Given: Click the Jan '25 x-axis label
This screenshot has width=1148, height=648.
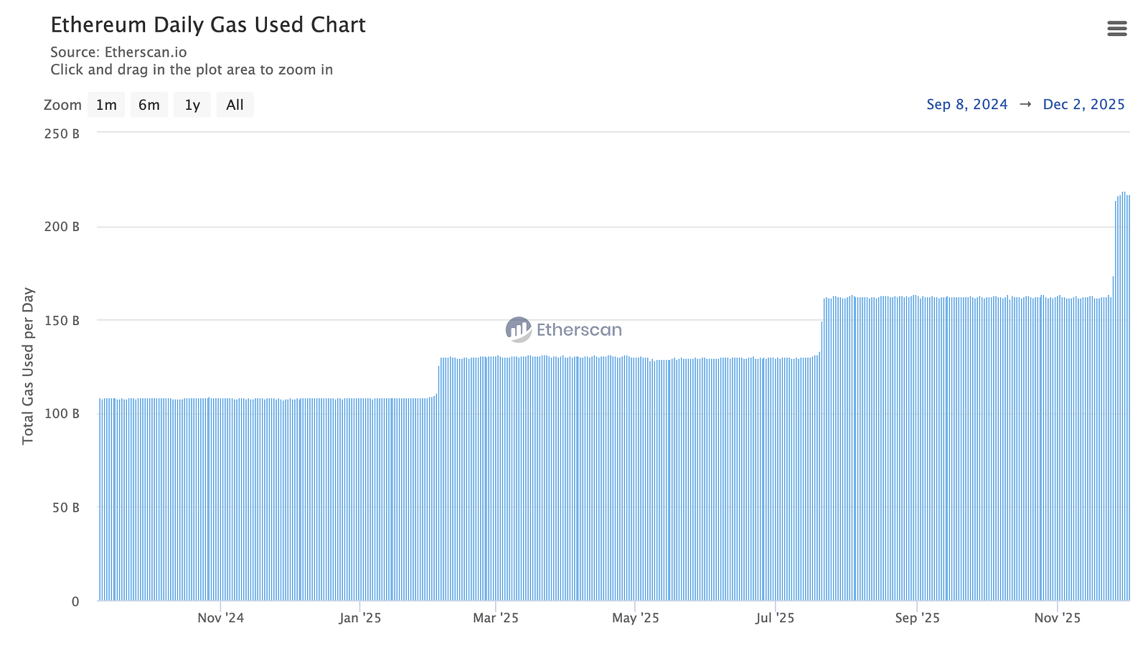Looking at the screenshot, I should 360,618.
